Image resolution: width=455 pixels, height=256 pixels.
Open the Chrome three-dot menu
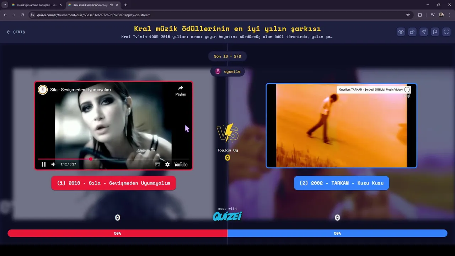450,15
